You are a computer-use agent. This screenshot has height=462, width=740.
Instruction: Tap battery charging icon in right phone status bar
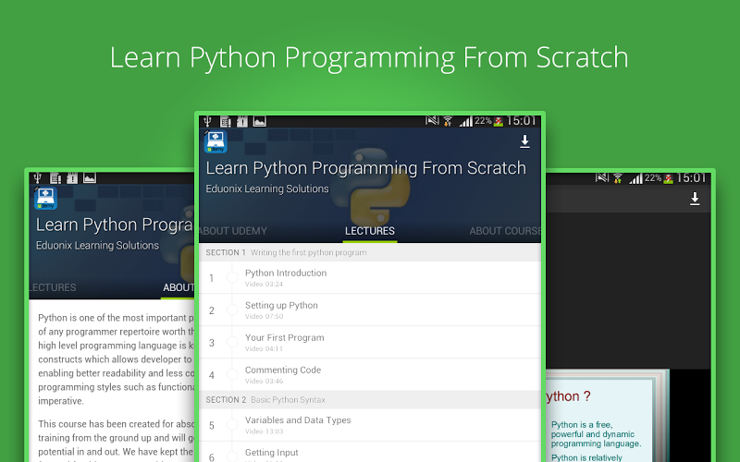668,178
